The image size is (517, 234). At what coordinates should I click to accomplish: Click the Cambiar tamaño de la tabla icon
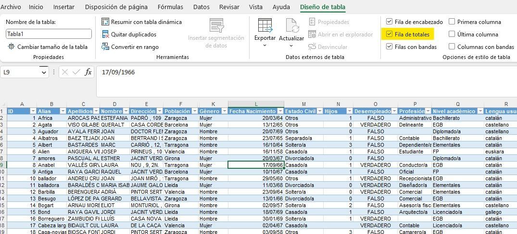12,47
